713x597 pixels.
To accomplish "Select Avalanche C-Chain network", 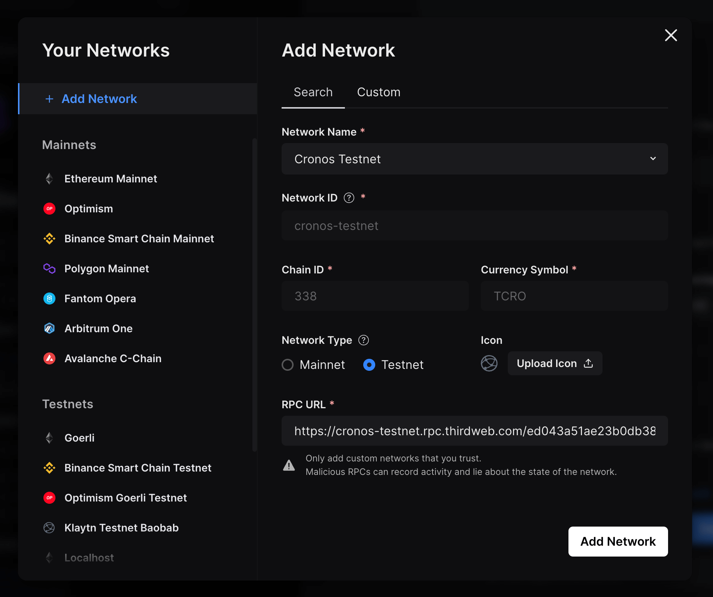I will 113,358.
